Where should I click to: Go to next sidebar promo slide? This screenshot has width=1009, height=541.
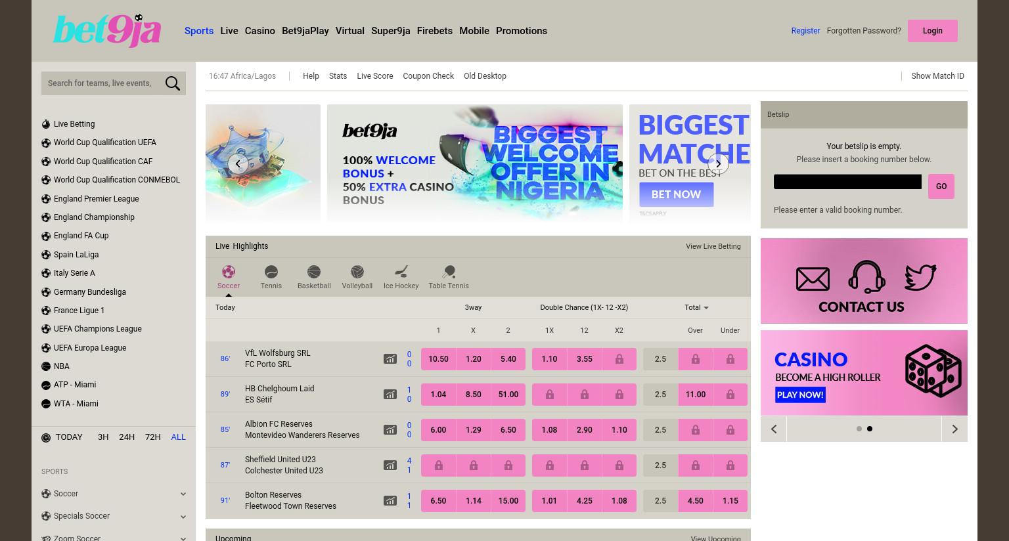[954, 429]
